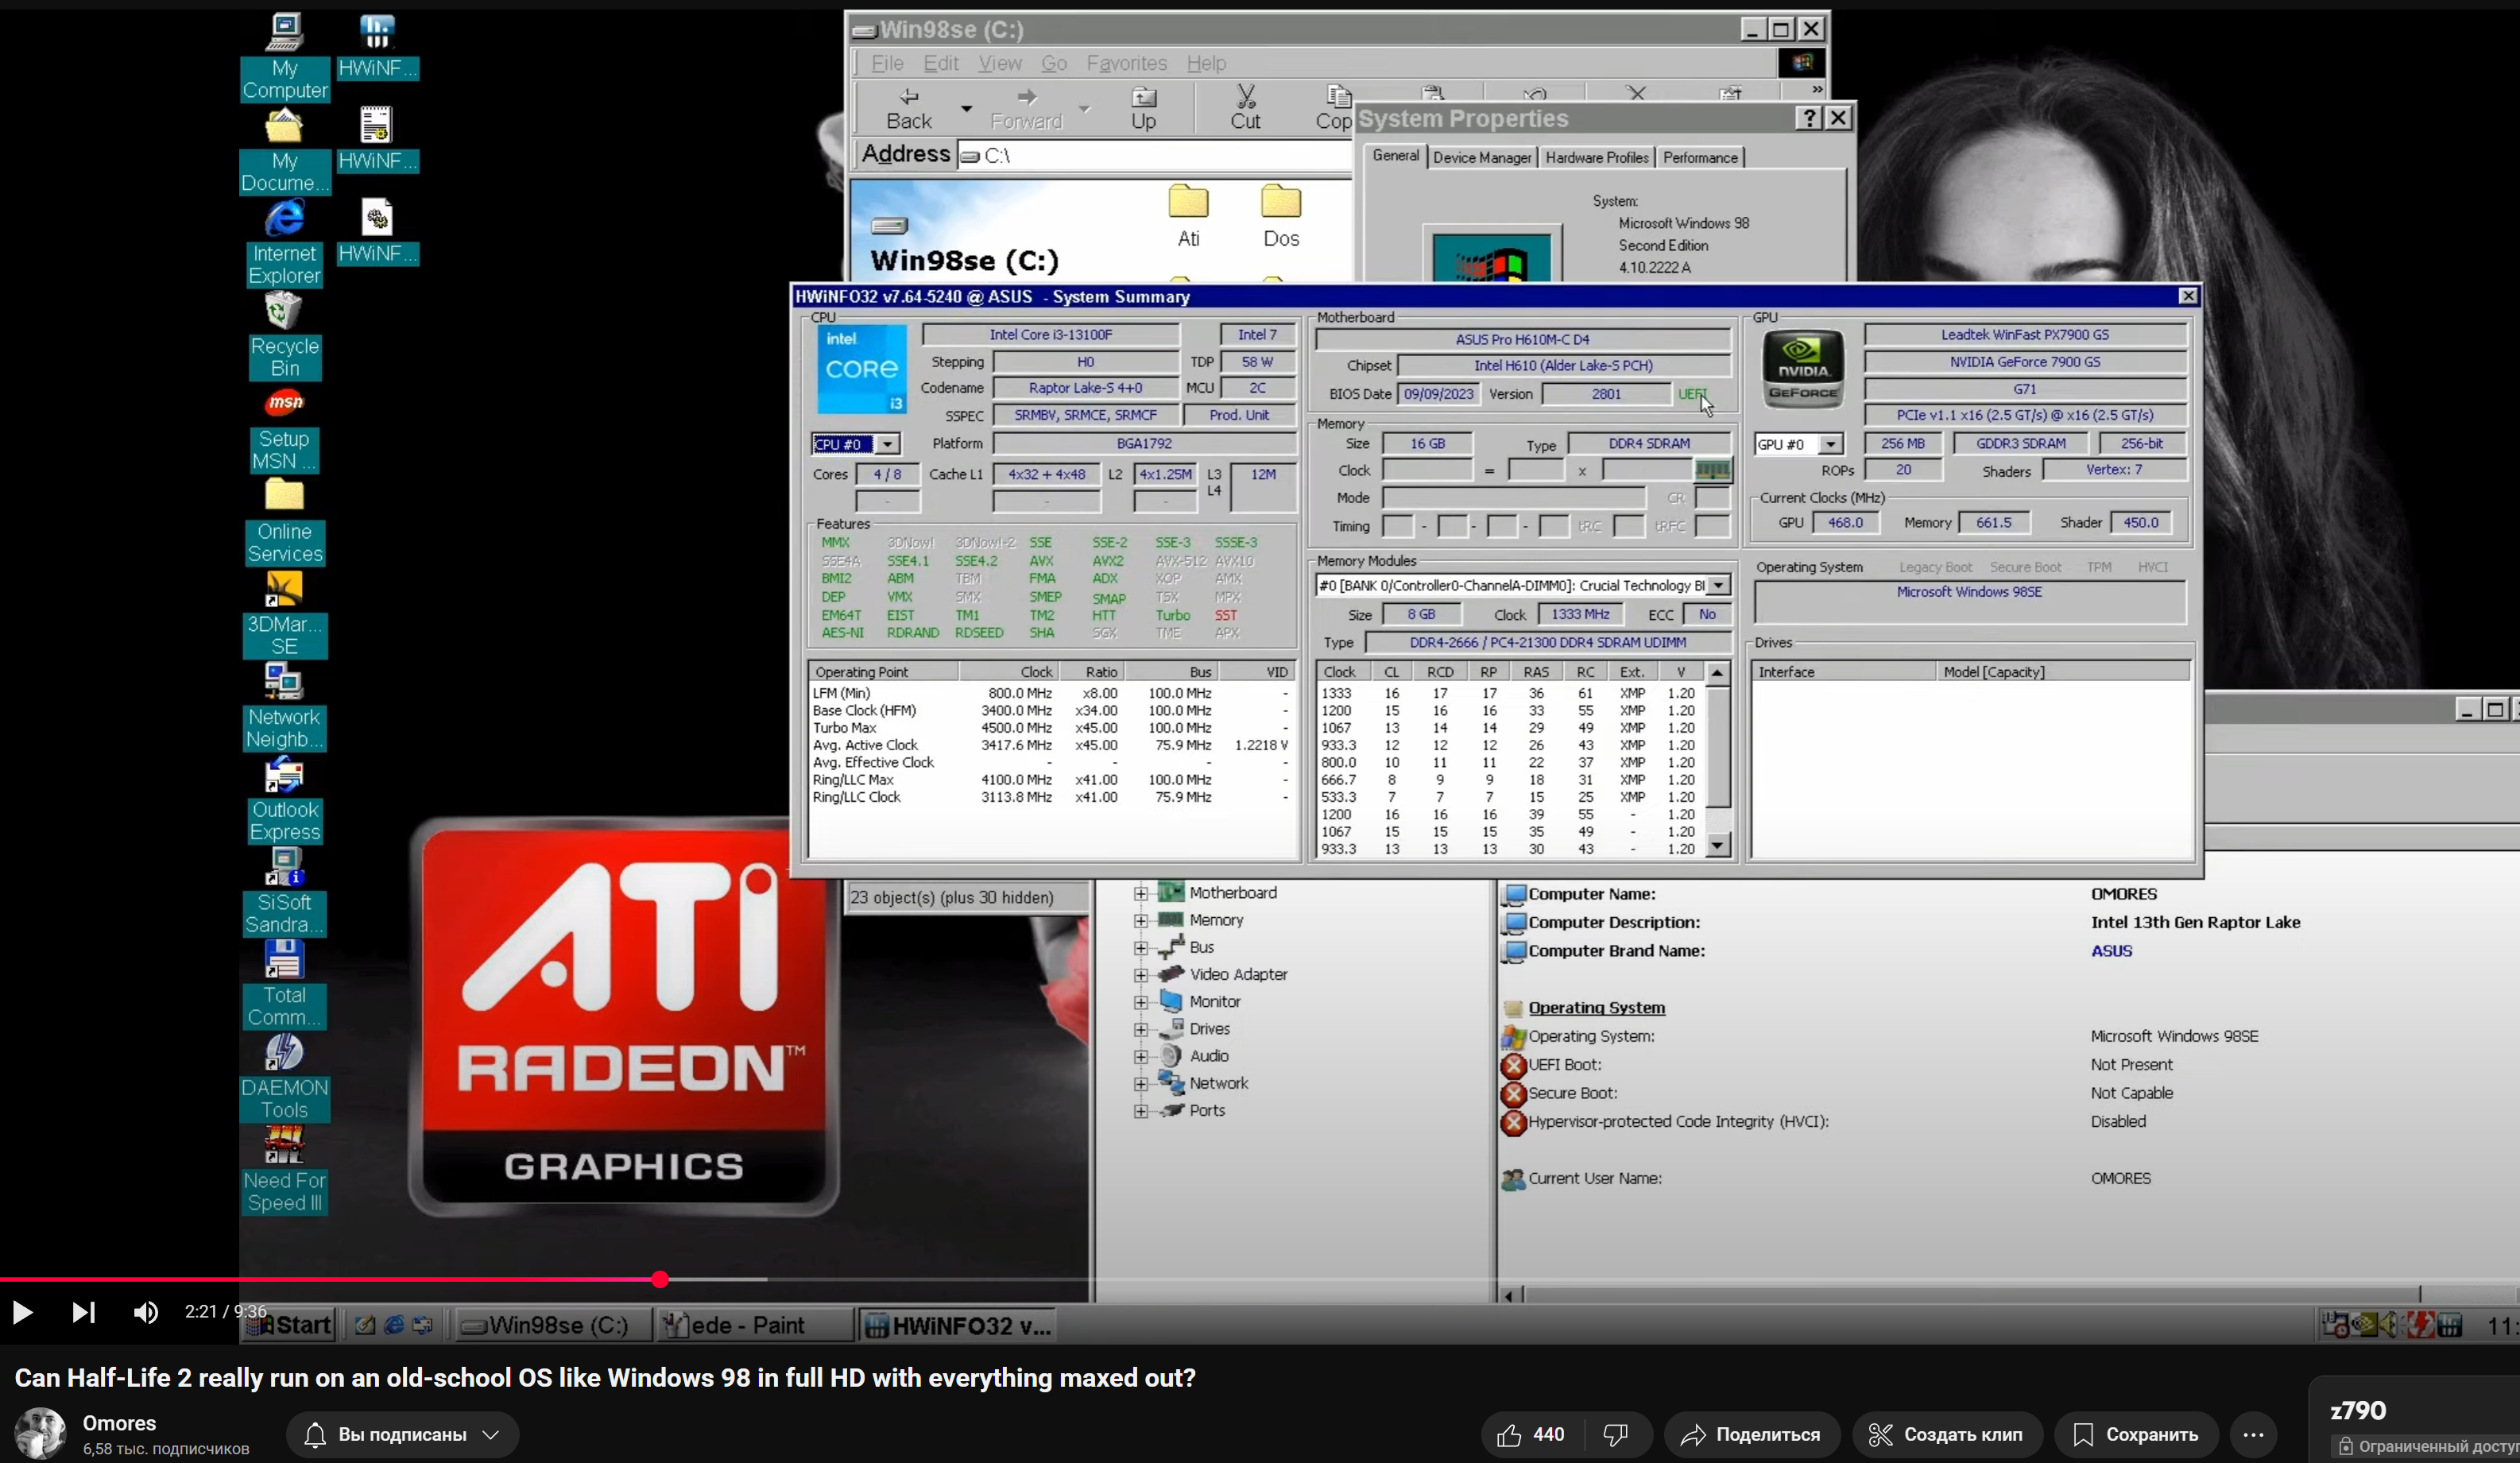Open the Favorites menu in Explorer
This screenshot has width=2520, height=1463.
tap(1127, 63)
